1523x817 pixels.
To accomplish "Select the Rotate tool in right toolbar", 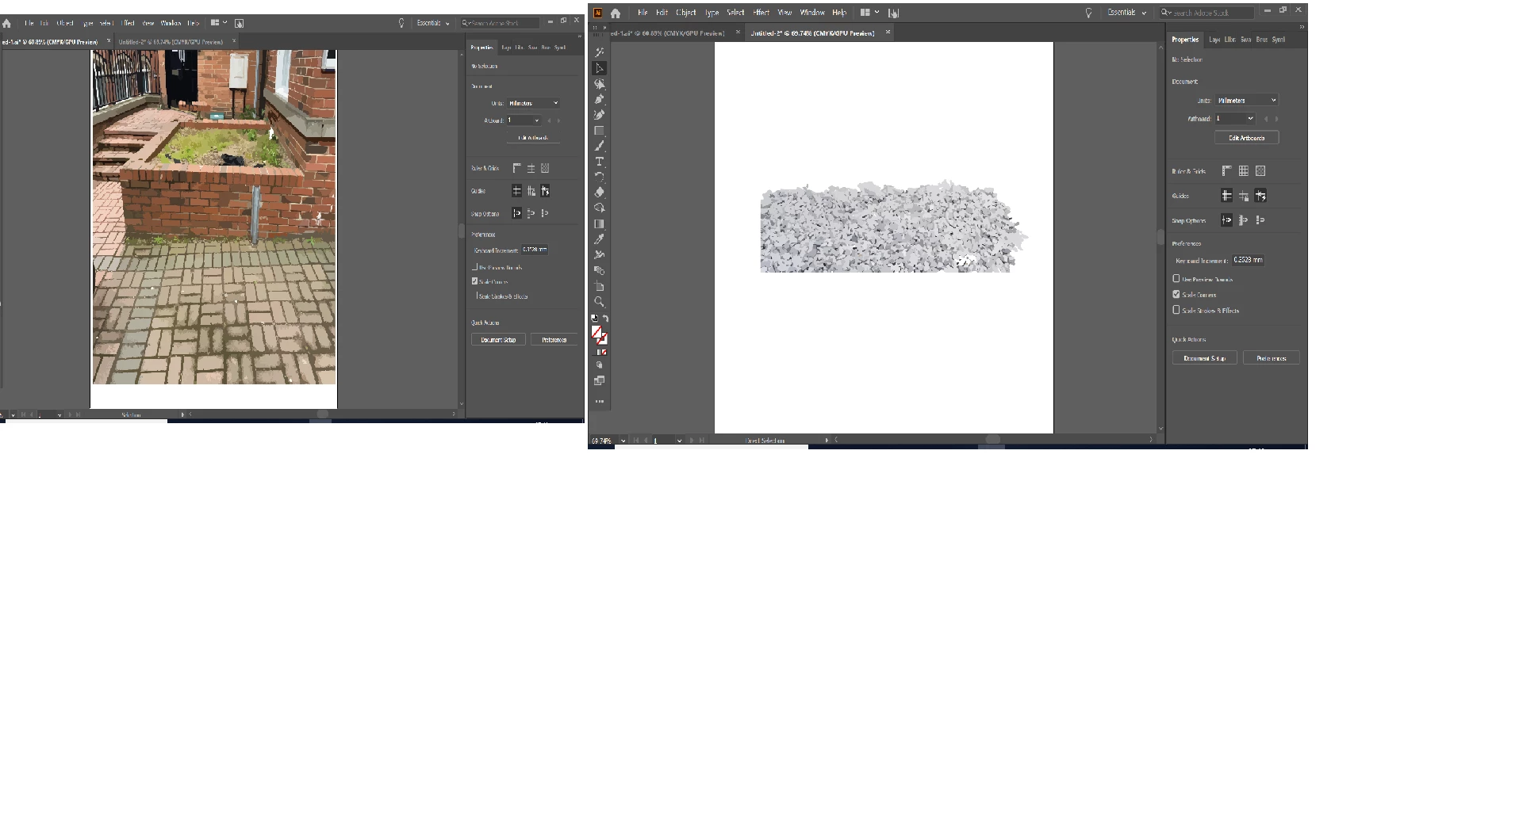I will (x=600, y=177).
